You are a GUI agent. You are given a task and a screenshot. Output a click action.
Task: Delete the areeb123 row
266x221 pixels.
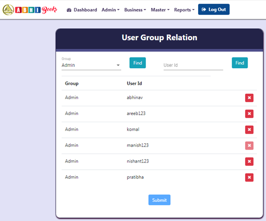pos(249,114)
